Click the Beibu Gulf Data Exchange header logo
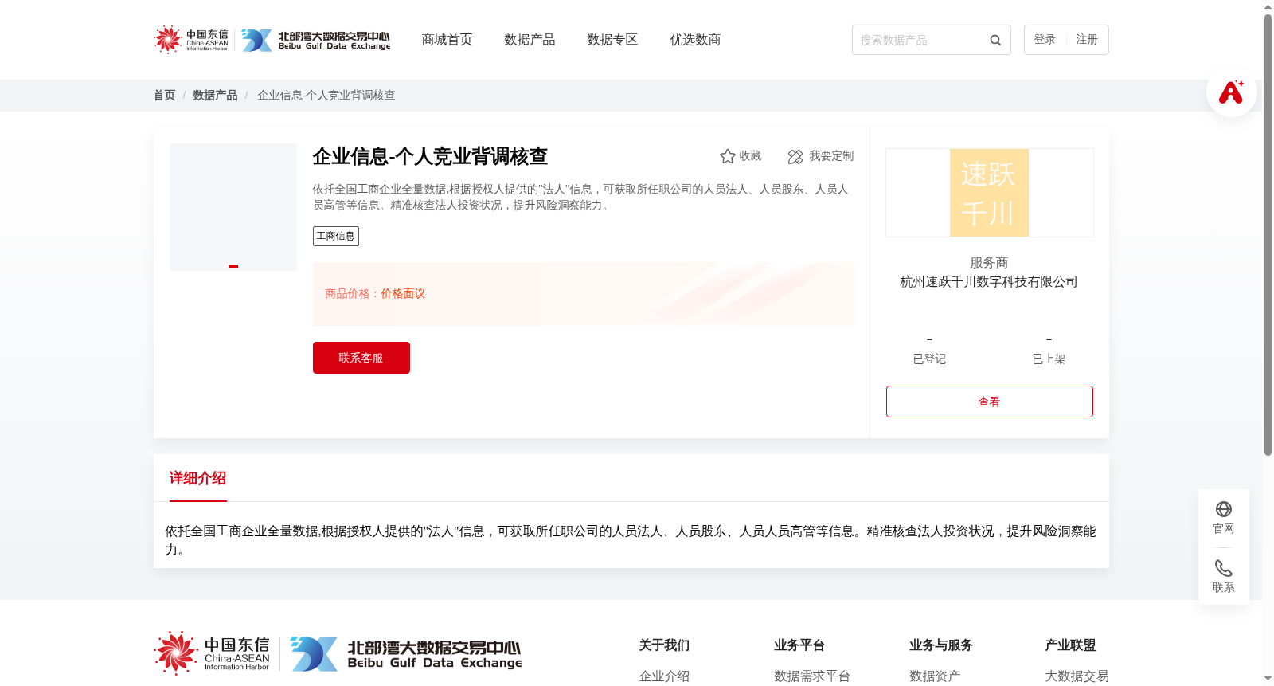The width and height of the screenshot is (1274, 686). click(316, 40)
